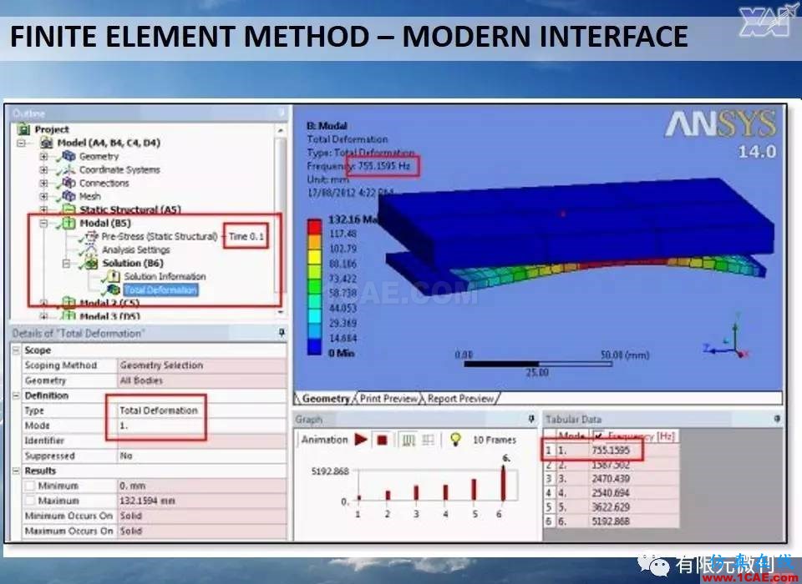Click the mode 6 bar in the graph

coord(503,483)
